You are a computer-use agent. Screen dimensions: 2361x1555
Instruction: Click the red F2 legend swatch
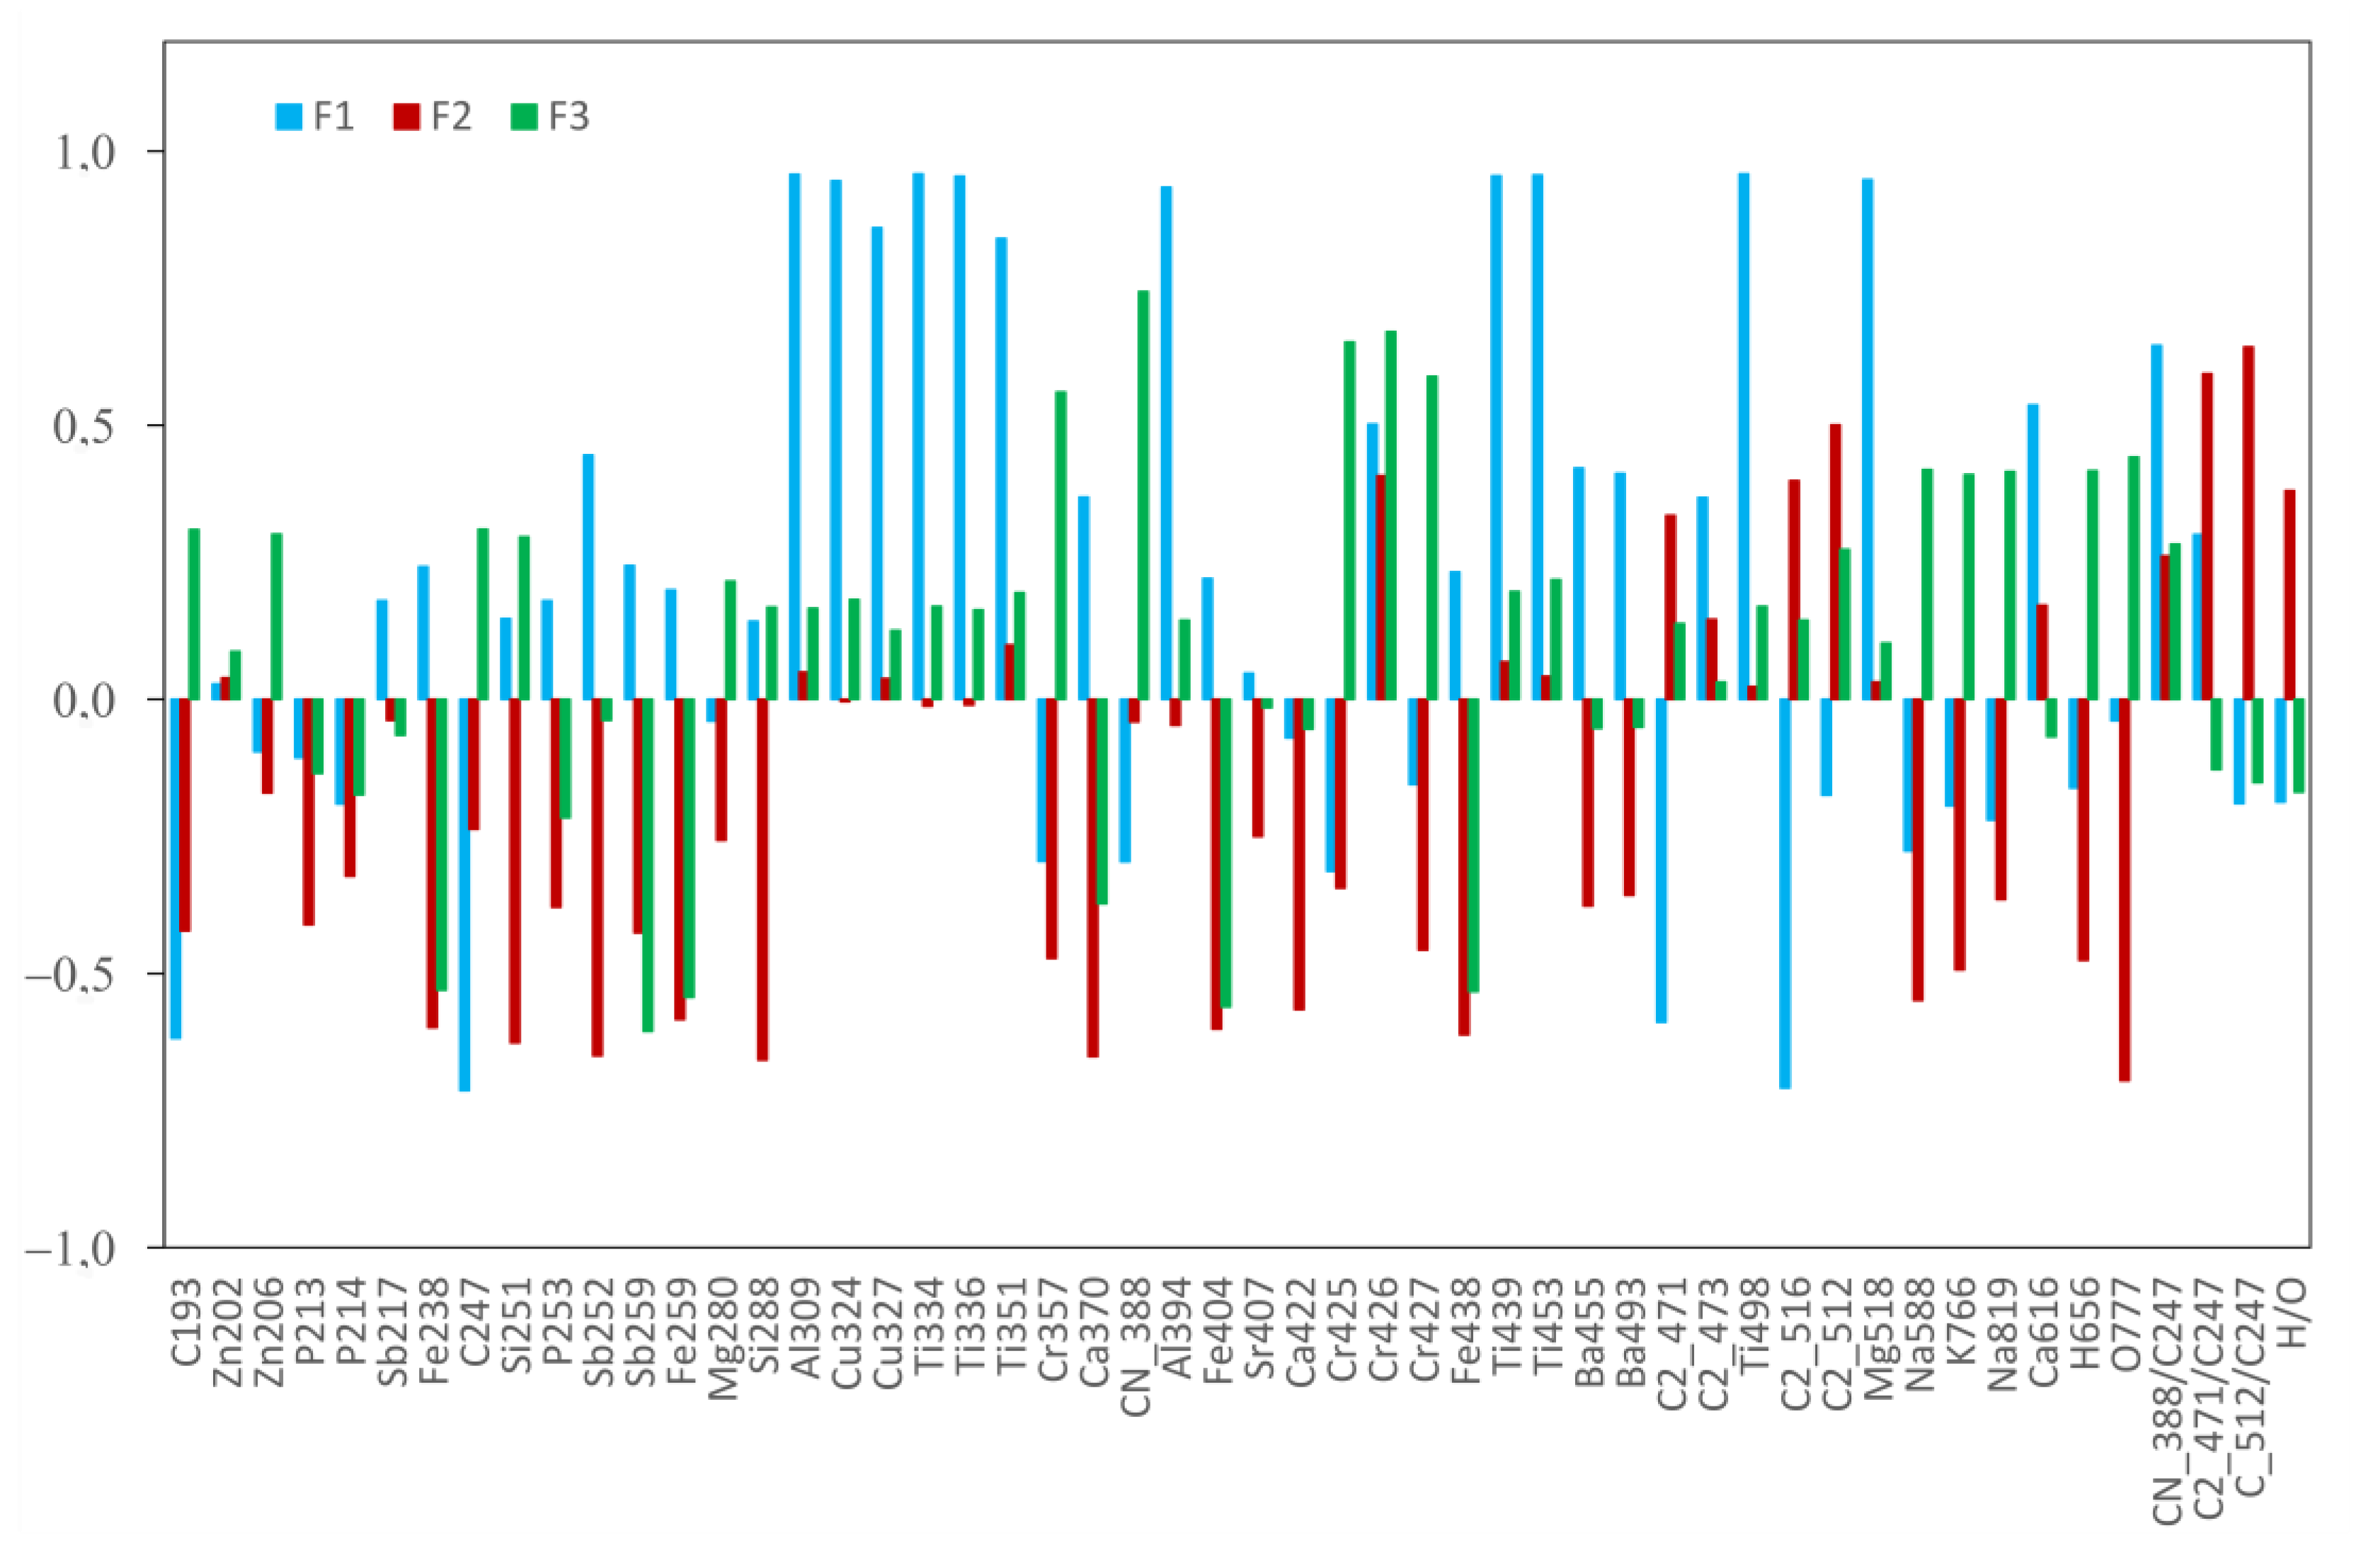pyautogui.click(x=407, y=117)
